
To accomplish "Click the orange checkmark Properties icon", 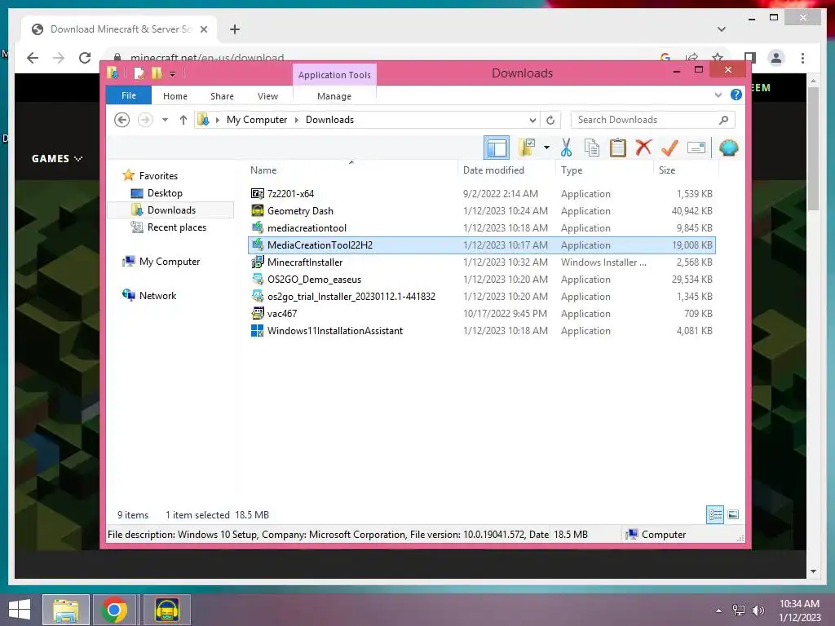I will click(x=669, y=148).
